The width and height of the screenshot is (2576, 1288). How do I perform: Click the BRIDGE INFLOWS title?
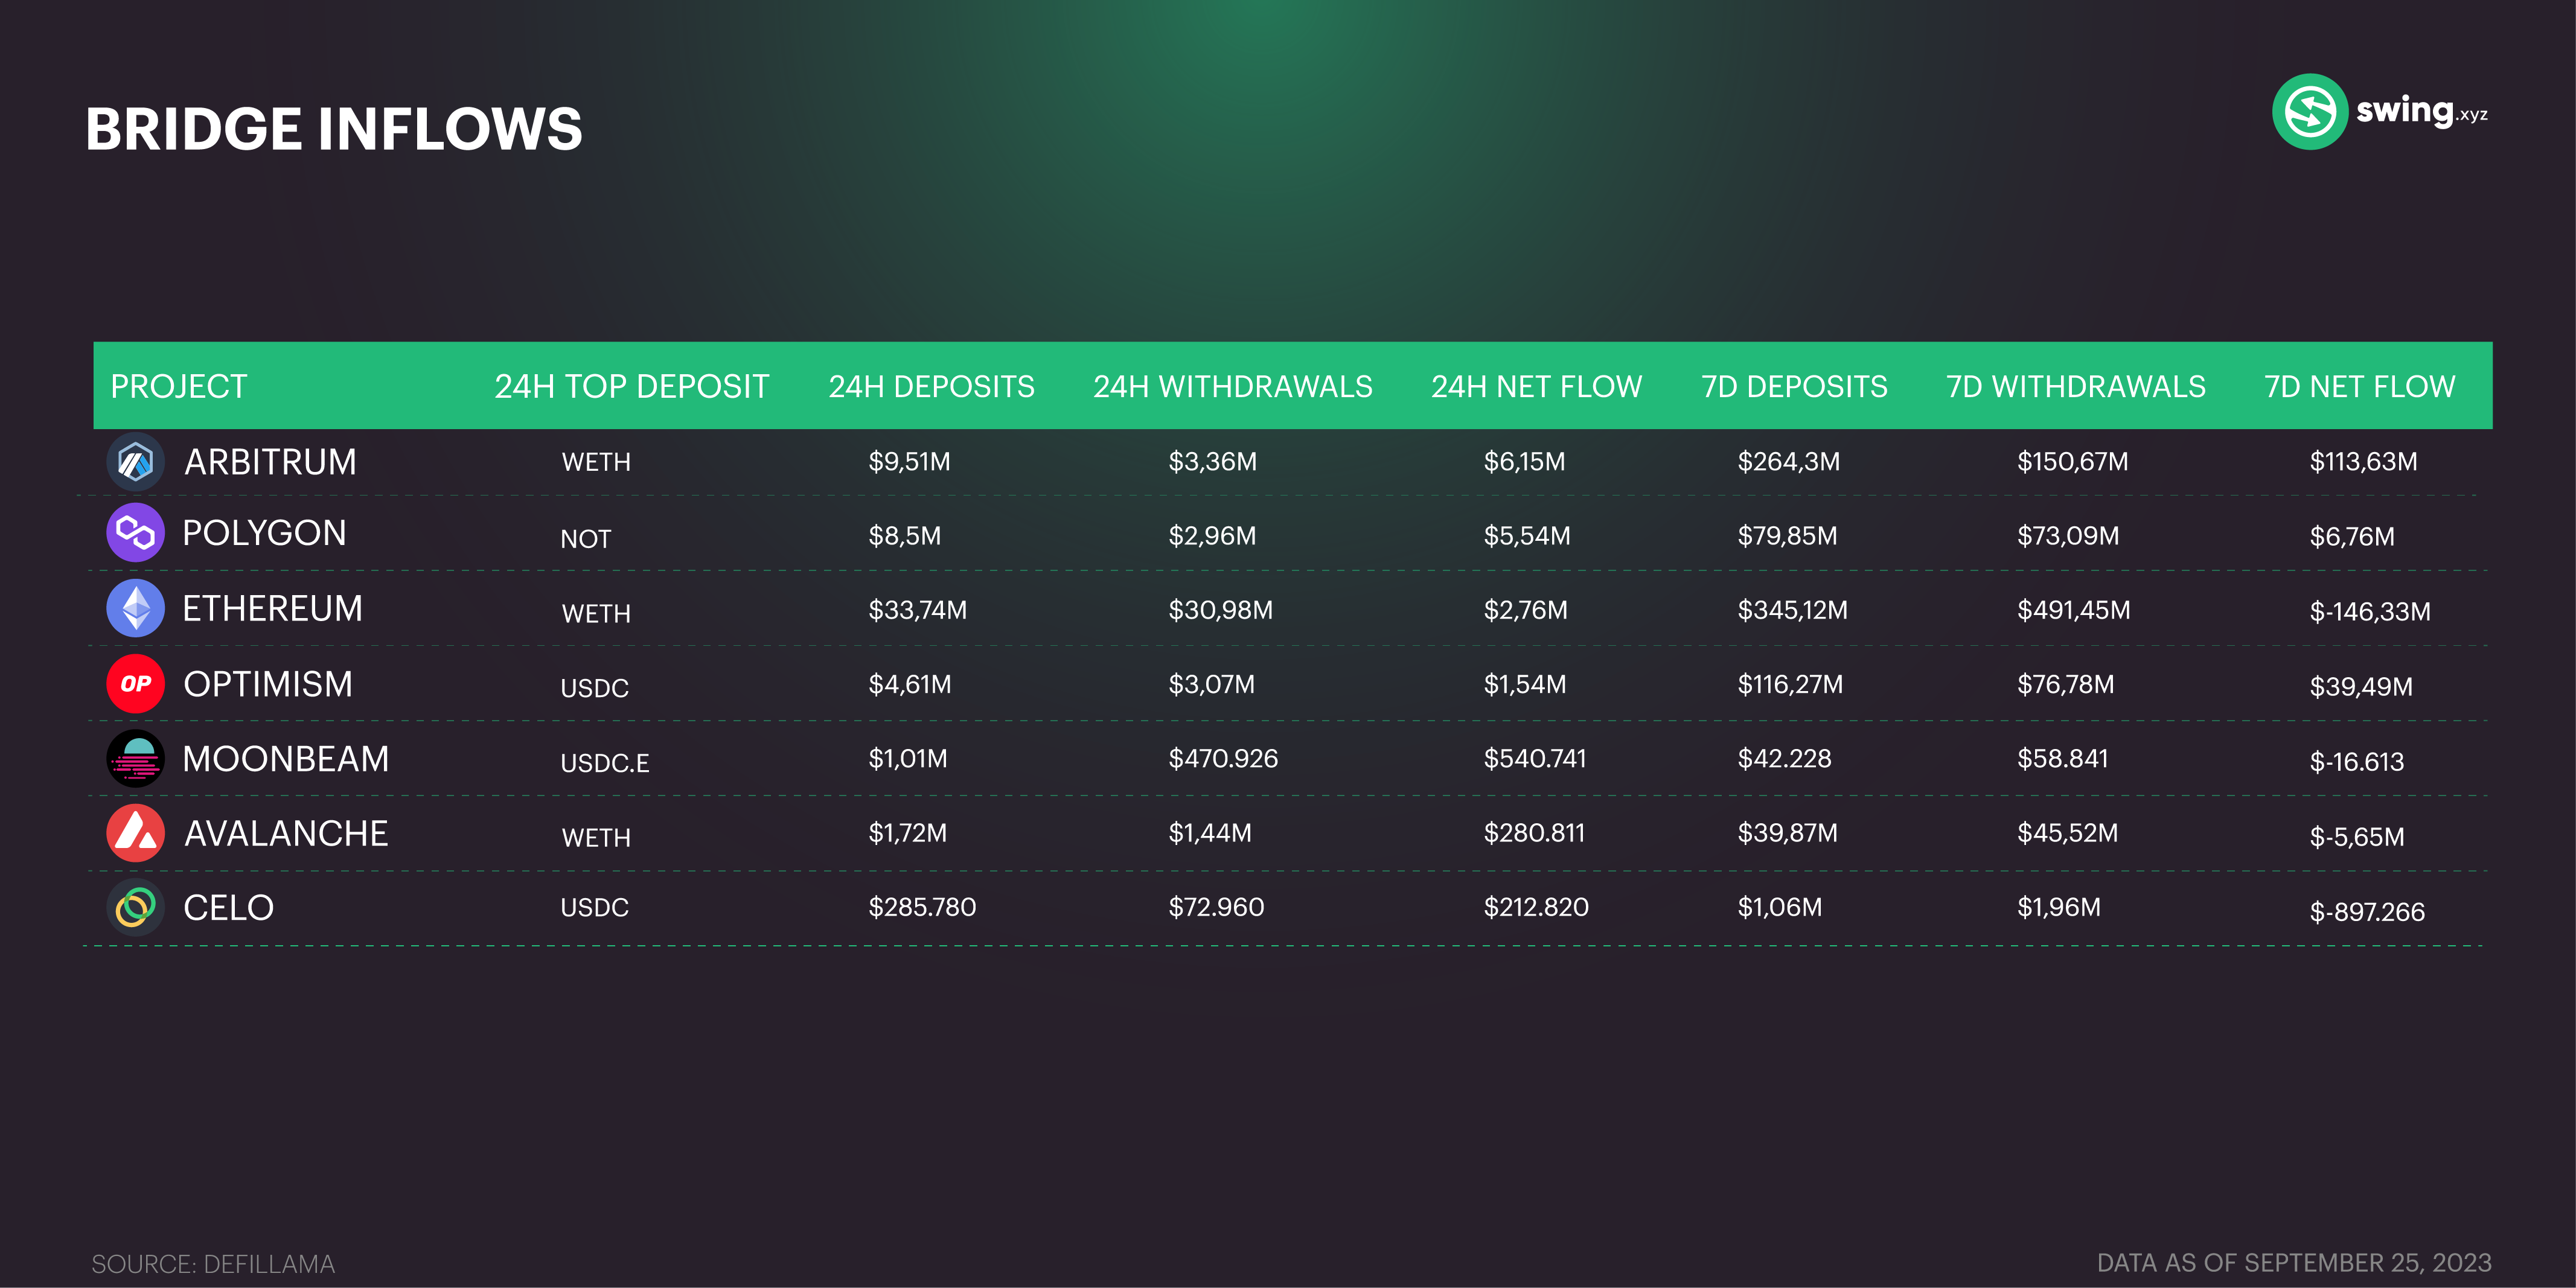click(x=334, y=129)
